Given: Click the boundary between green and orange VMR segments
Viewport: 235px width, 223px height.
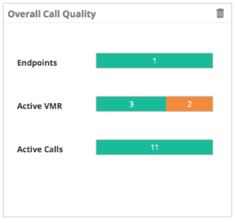Looking at the screenshot, I should (166, 104).
